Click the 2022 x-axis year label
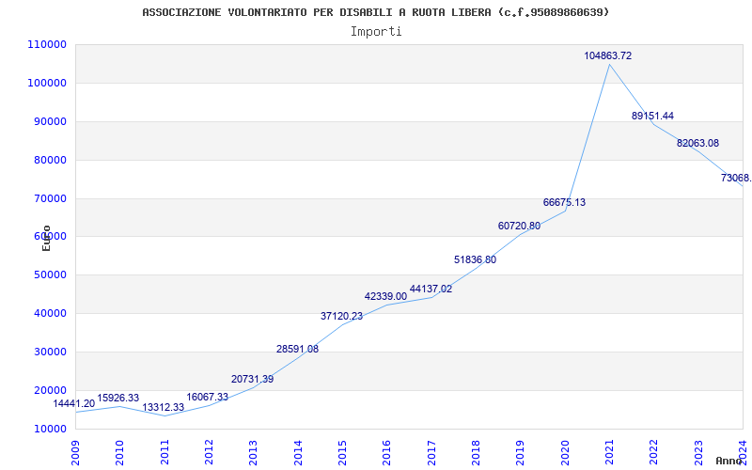Screen dimensions: 752x470 [653, 453]
